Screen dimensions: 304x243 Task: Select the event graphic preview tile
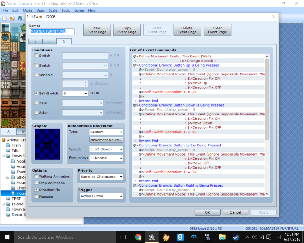[47, 144]
